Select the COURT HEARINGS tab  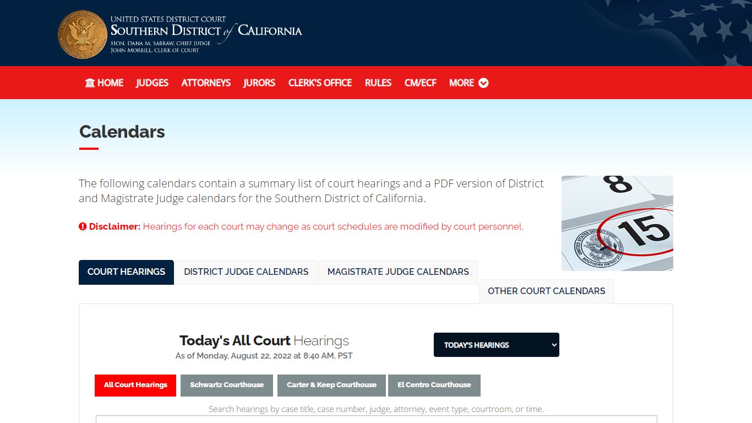126,272
